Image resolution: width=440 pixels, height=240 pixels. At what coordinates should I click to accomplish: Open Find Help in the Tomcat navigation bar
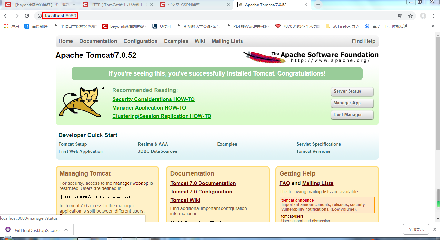(x=364, y=41)
